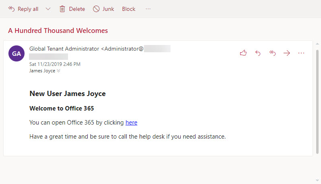Open the toolbar more actions ellipsis

[x=148, y=9]
